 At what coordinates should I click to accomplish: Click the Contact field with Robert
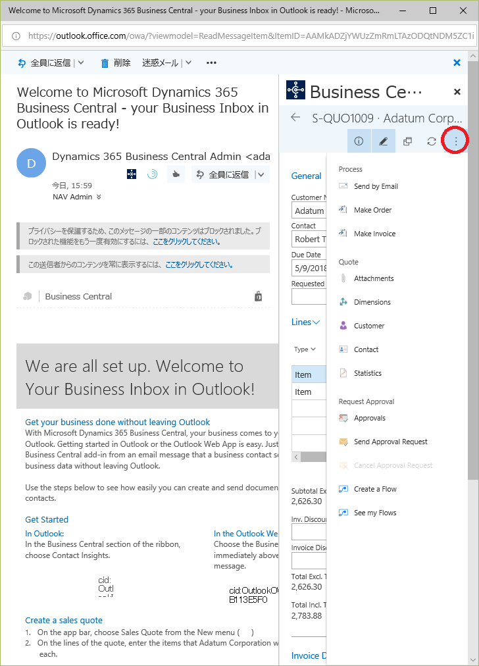[x=309, y=239]
